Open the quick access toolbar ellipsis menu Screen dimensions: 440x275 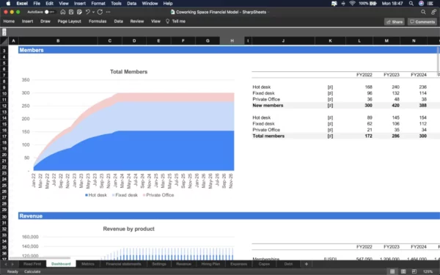(108, 12)
